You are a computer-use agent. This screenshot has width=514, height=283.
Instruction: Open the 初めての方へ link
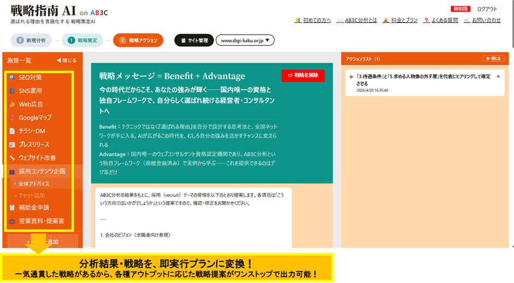click(x=317, y=20)
